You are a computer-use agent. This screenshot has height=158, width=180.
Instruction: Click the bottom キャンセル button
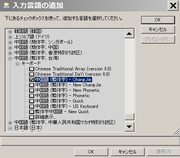coord(127,152)
